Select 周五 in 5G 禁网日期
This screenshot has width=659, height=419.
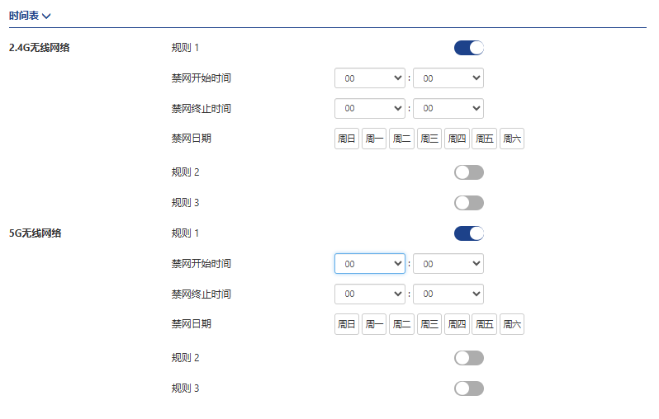pyautogui.click(x=484, y=324)
